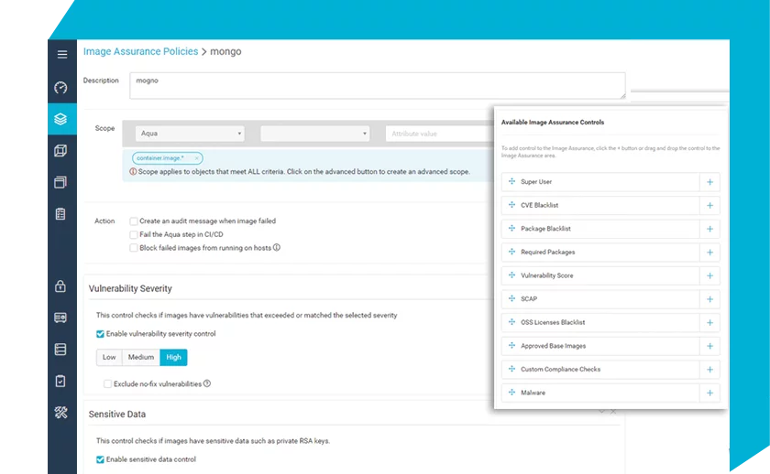Image resolution: width=770 pixels, height=474 pixels.
Task: Set severity to High
Action: coord(173,358)
